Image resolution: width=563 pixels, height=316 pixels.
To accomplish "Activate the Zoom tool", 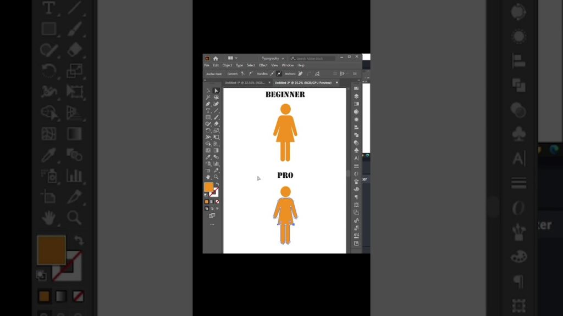I will pos(216,178).
